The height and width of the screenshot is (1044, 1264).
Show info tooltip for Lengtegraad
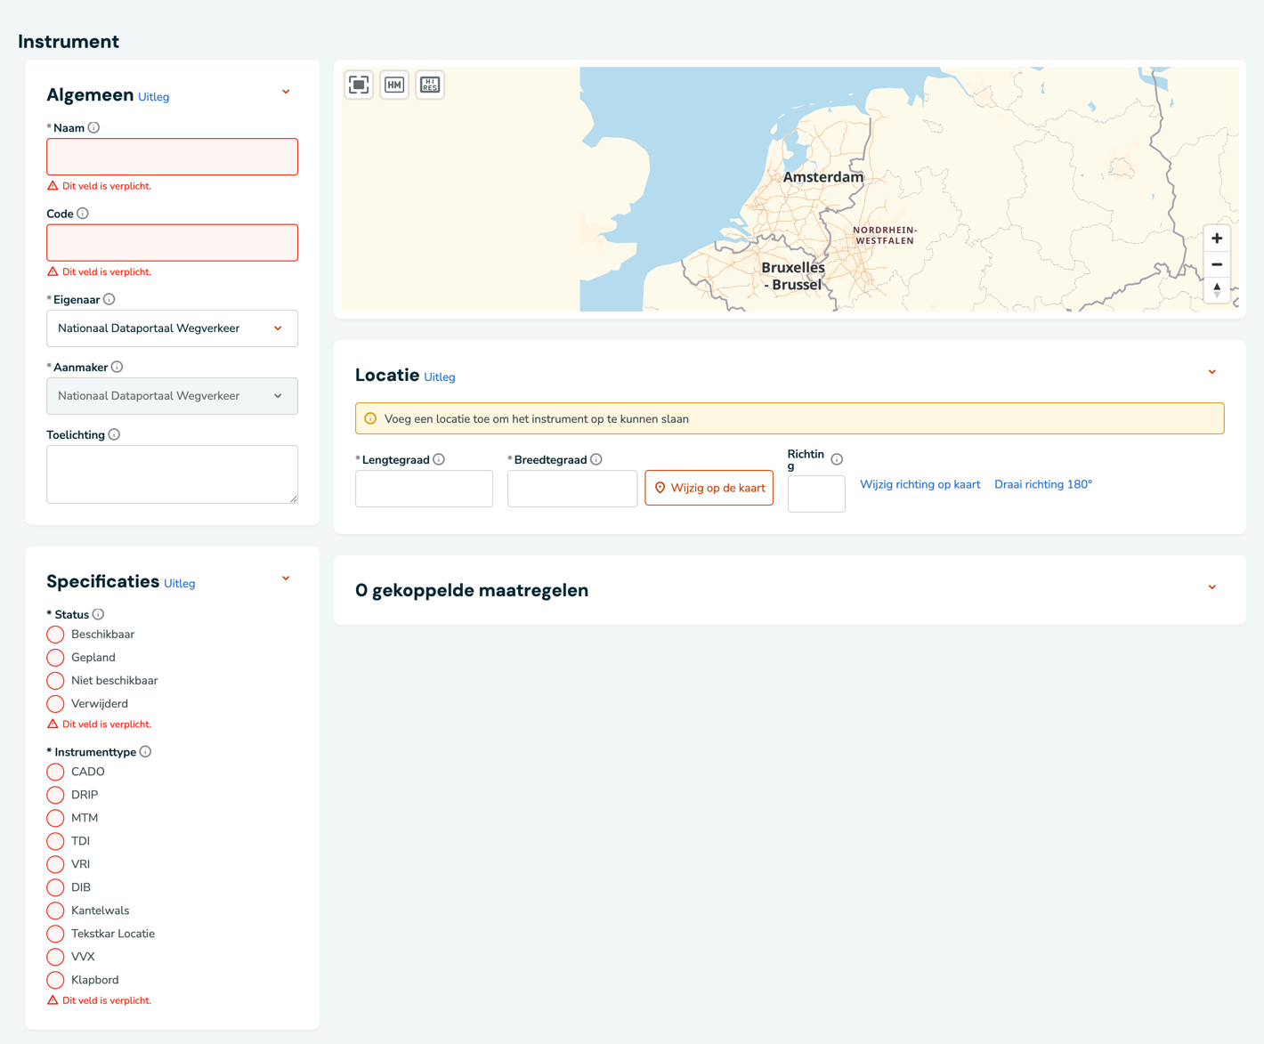(439, 459)
